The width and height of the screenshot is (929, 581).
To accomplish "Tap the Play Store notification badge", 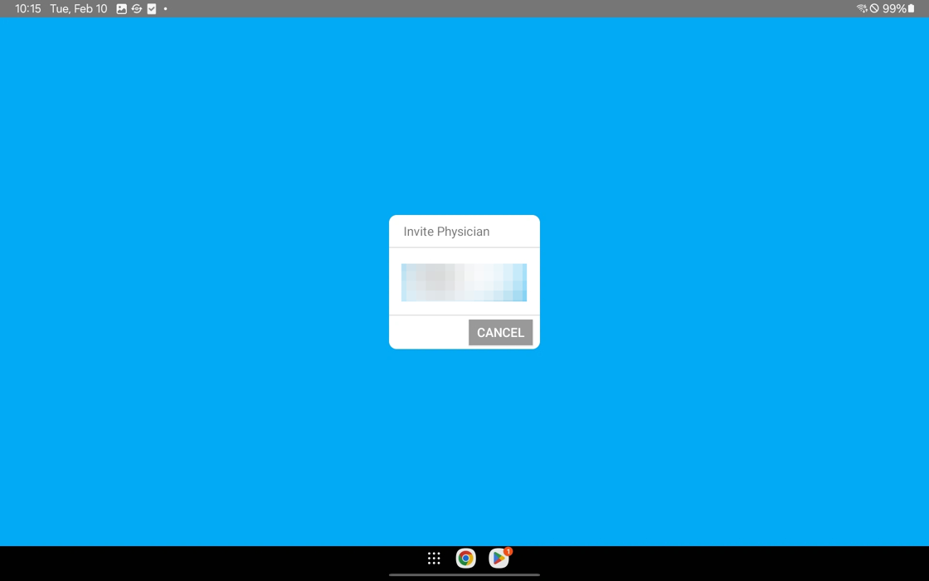I will pyautogui.click(x=508, y=551).
